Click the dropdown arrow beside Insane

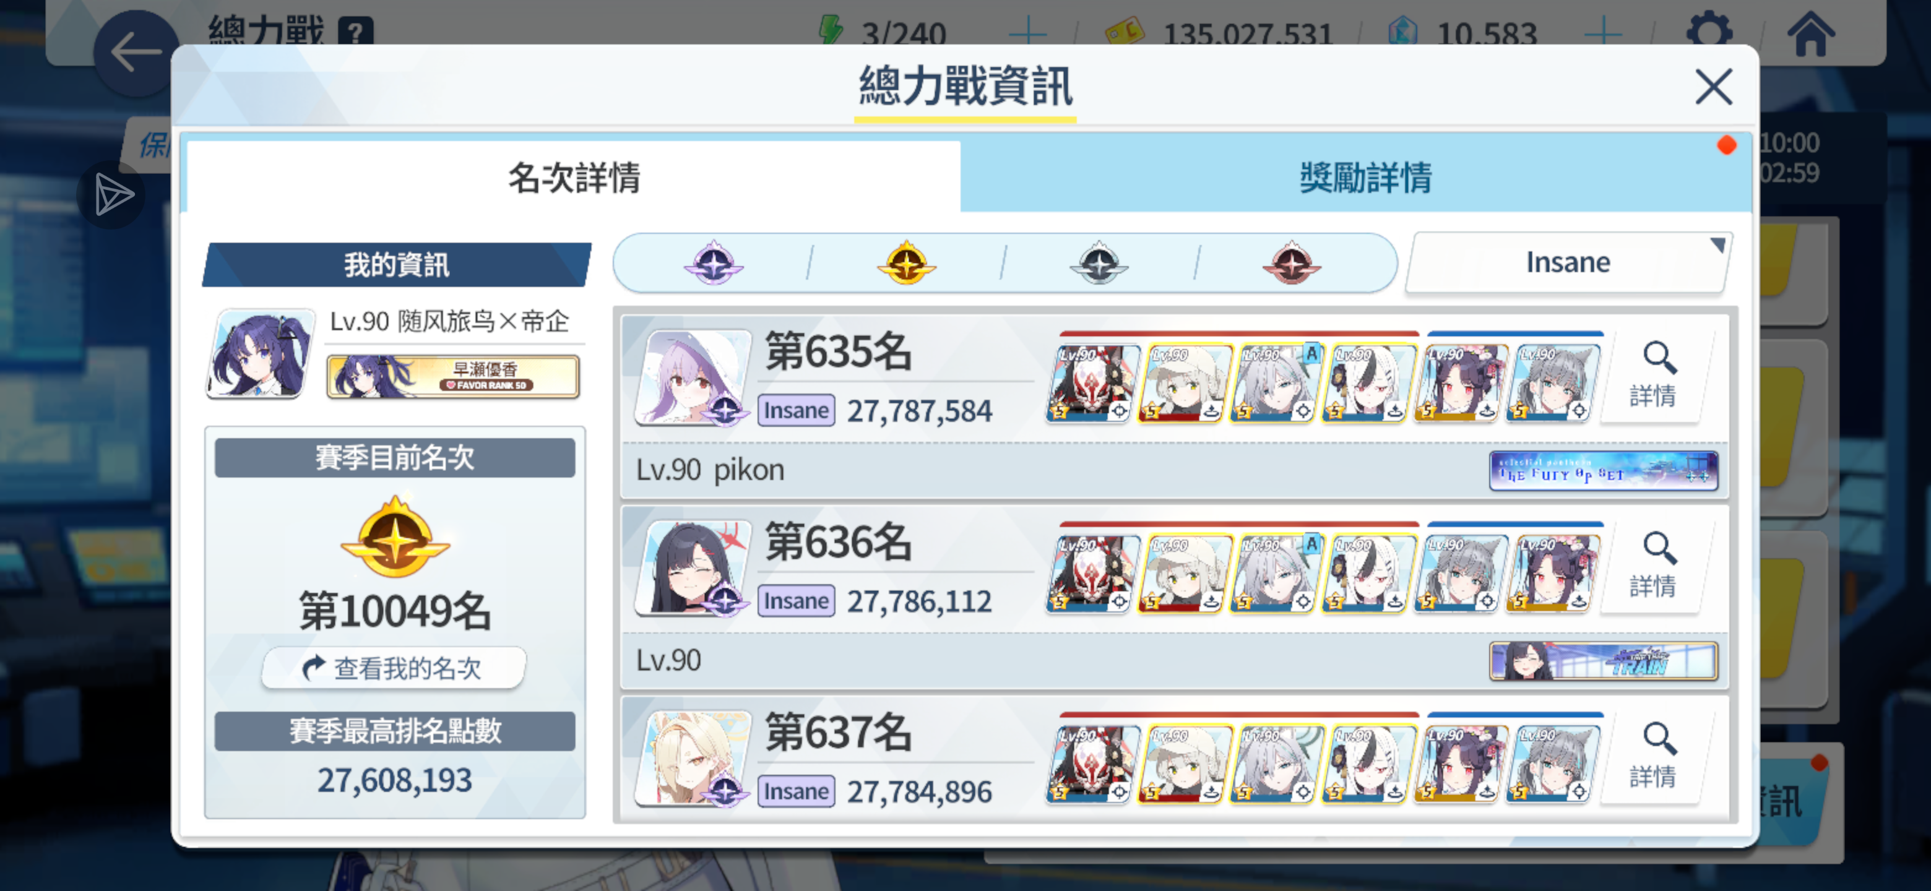(x=1717, y=245)
